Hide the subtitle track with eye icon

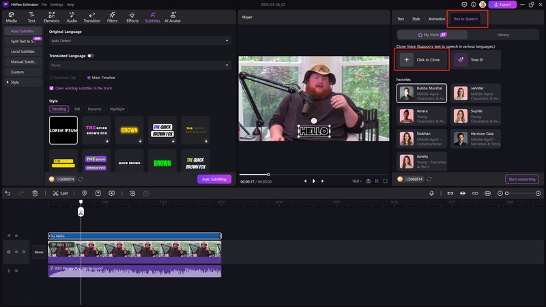click(x=16, y=235)
